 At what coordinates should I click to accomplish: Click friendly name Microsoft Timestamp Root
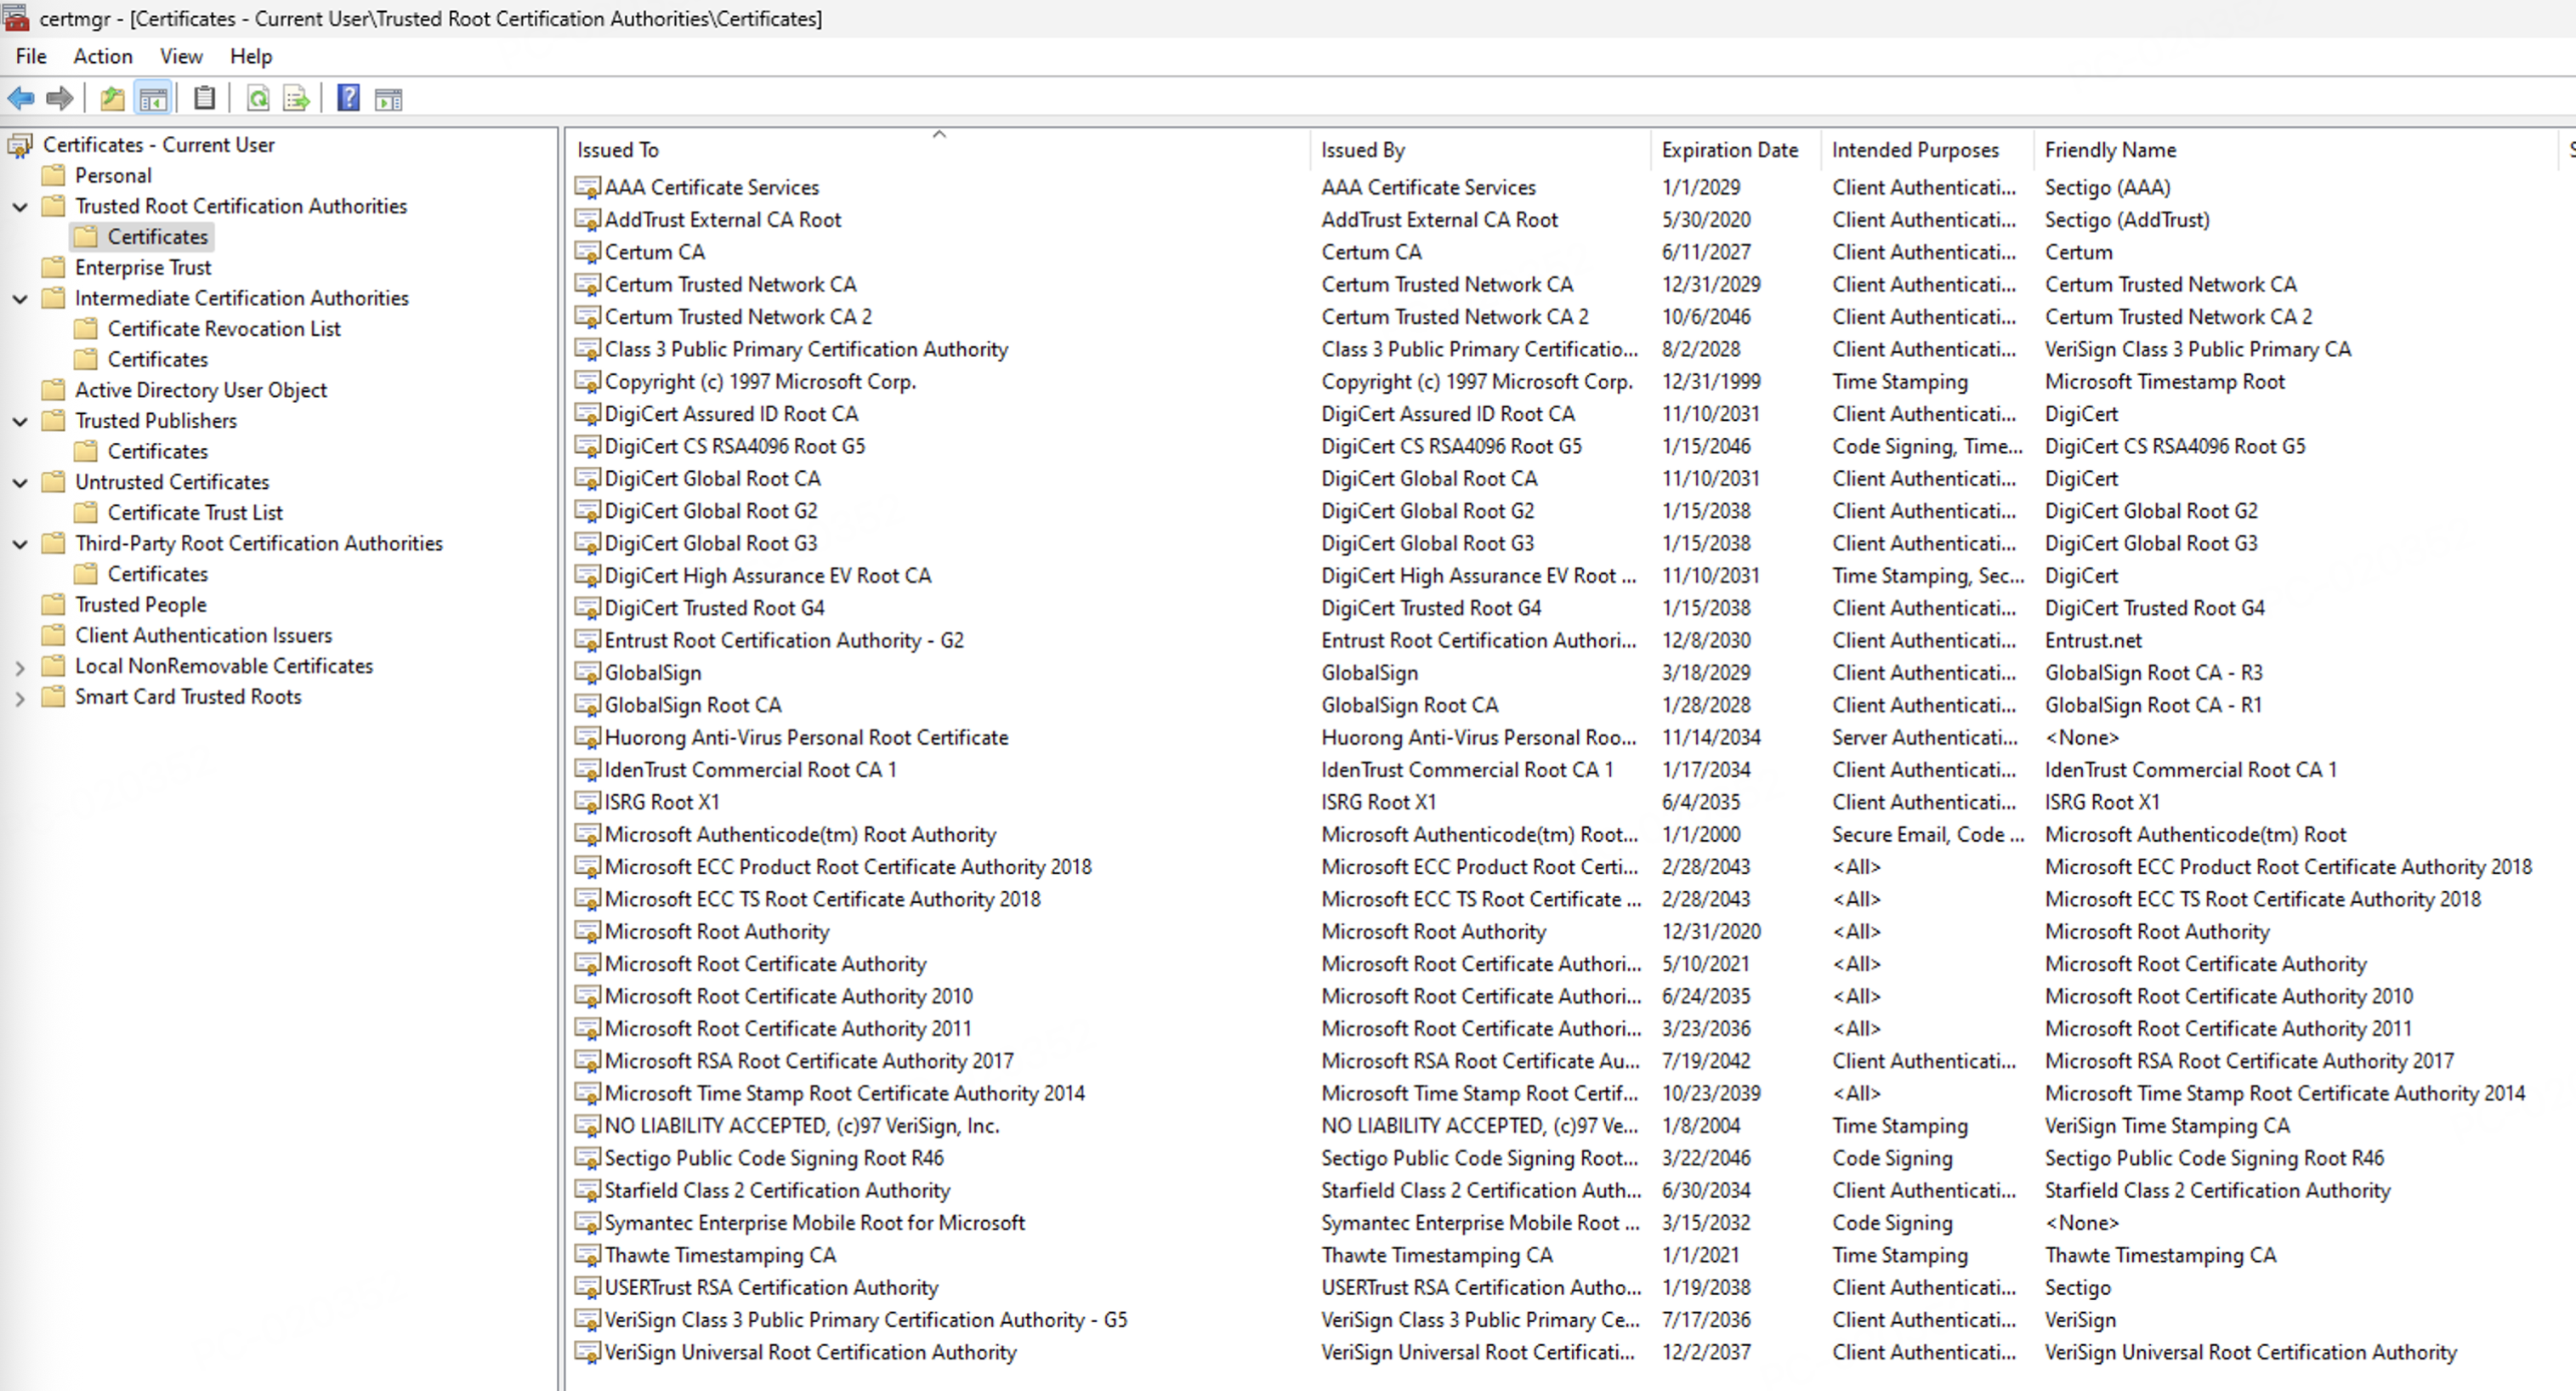2165,381
